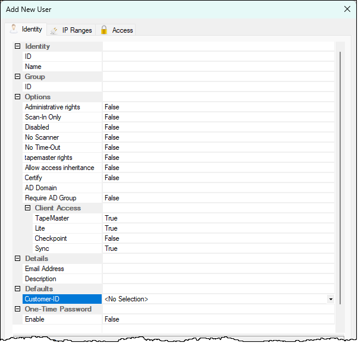Click the vertical scrollbar of property grid
The height and width of the screenshot is (343, 358).
pyautogui.click(x=340, y=178)
